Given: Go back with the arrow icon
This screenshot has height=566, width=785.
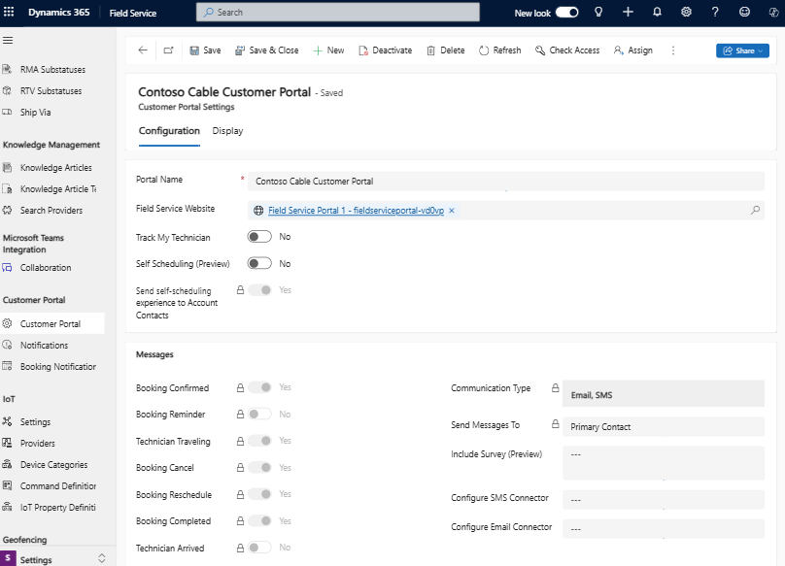Looking at the screenshot, I should pyautogui.click(x=143, y=50).
